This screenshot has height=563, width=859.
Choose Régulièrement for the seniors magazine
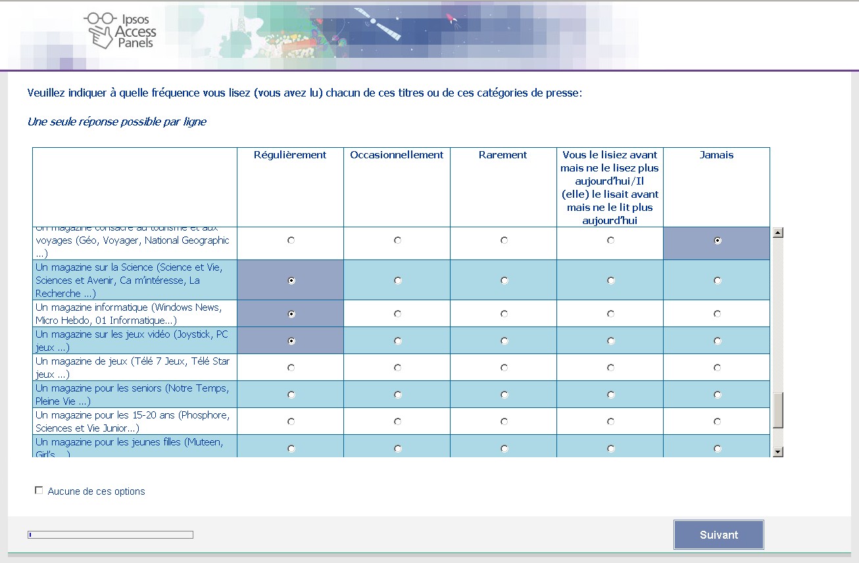(x=291, y=395)
